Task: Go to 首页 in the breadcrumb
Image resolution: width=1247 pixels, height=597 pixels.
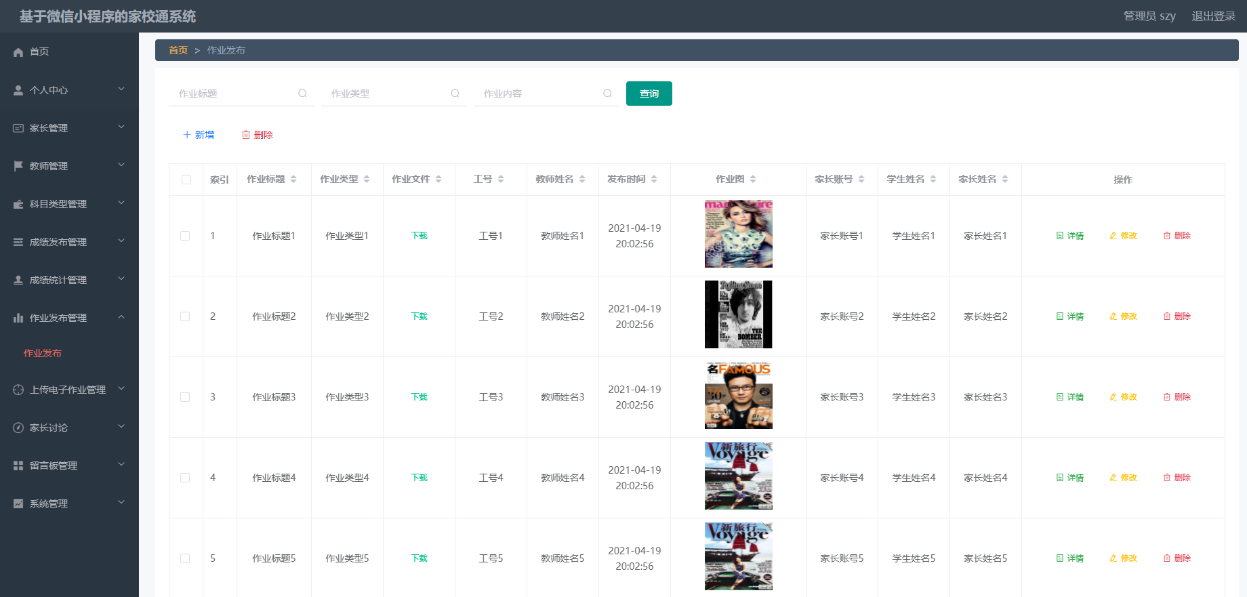Action: [178, 50]
